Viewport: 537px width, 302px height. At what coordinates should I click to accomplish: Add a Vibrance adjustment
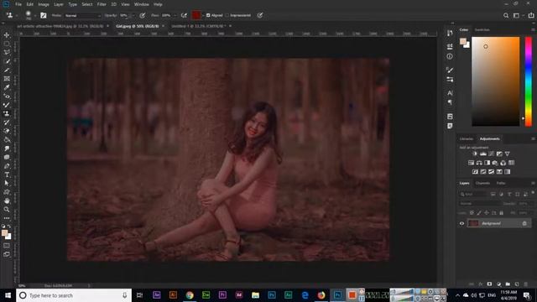pos(507,154)
